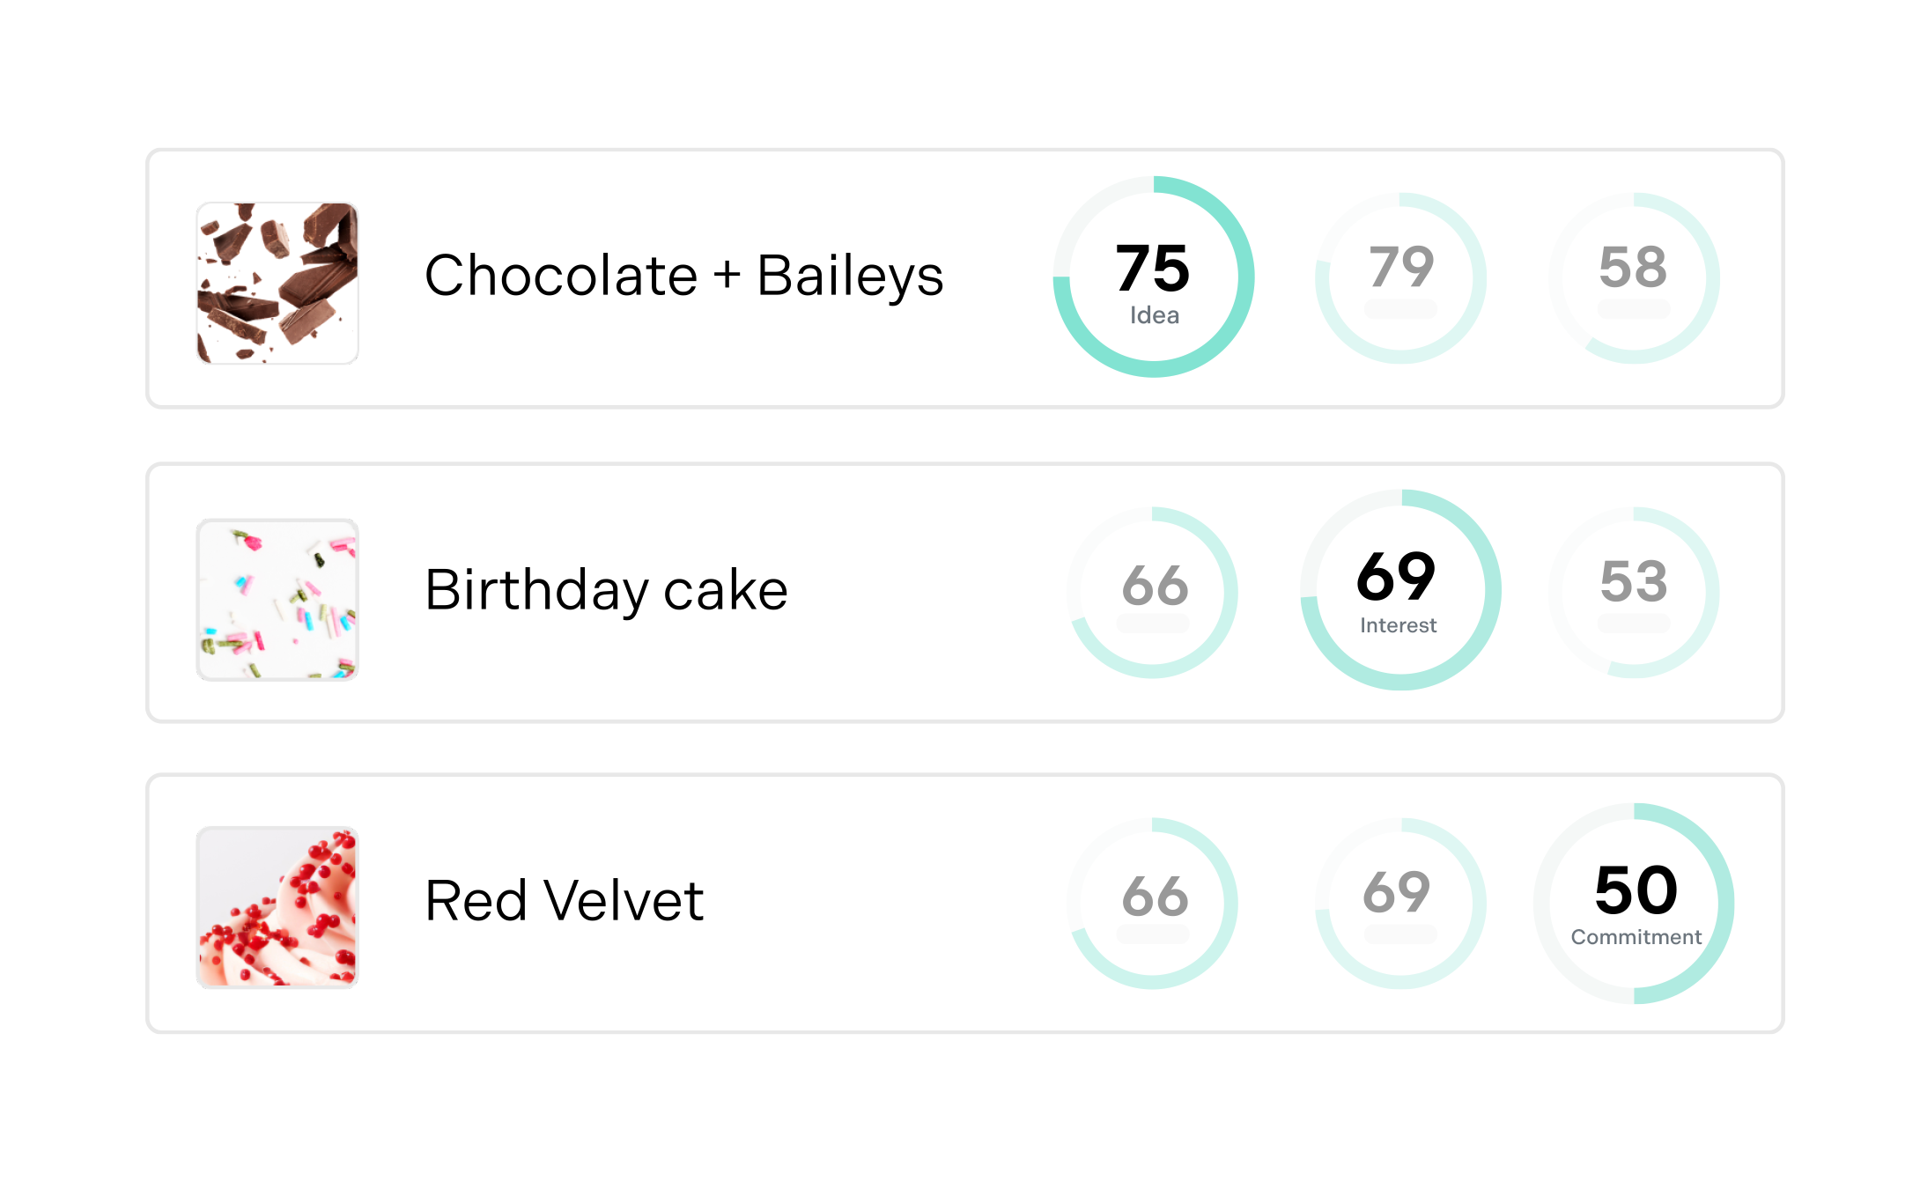Image resolution: width=1920 pixels, height=1196 pixels.
Task: Select the Red Velvet title
Action: tap(564, 900)
